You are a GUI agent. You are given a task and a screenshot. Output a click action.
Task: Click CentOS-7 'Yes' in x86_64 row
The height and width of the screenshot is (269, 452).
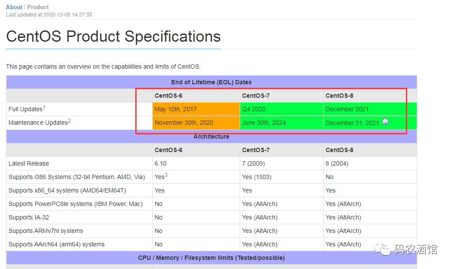(x=247, y=191)
